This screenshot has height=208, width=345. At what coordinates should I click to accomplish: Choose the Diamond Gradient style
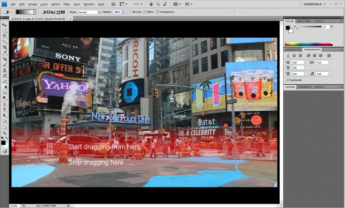(x=63, y=12)
